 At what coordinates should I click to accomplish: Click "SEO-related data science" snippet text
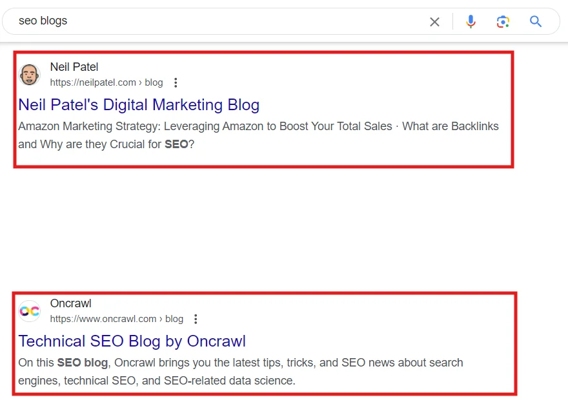[x=228, y=381]
